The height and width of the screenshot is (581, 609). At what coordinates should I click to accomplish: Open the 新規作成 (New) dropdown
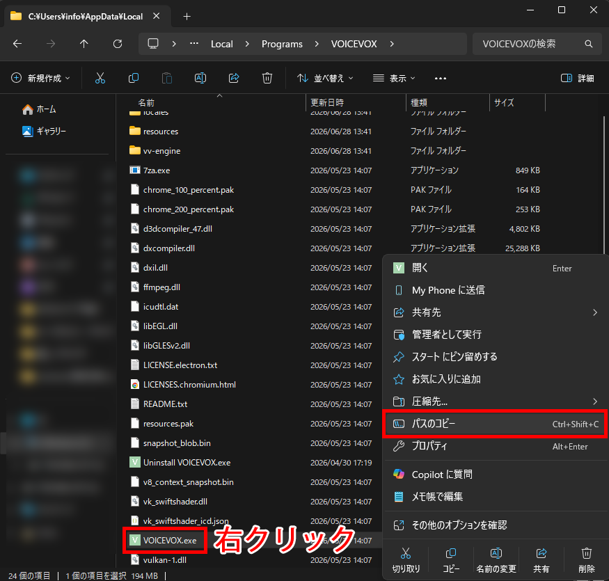pyautogui.click(x=41, y=79)
